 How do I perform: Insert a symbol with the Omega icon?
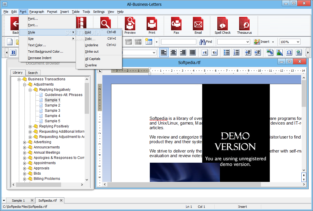(289, 52)
